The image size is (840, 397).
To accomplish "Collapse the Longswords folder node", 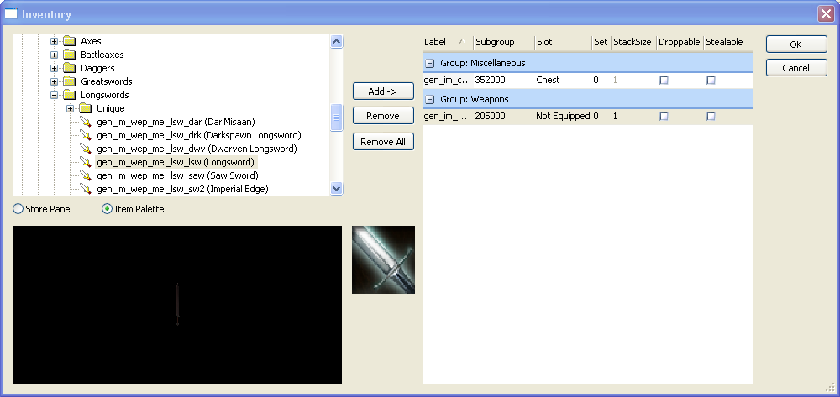I will click(55, 95).
